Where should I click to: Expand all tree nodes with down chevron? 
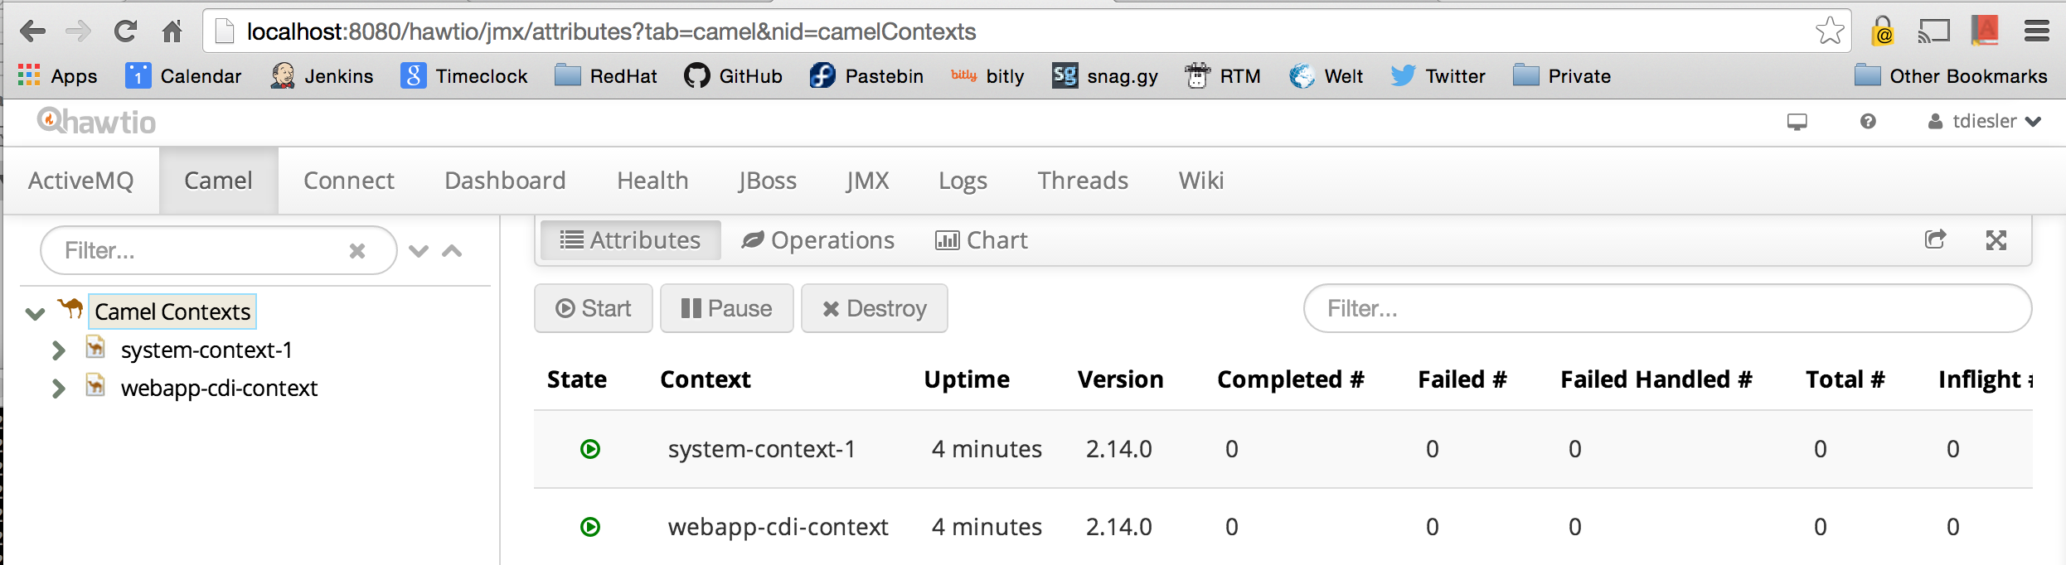(419, 251)
